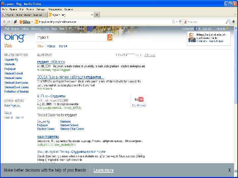
Task: Open the летняя работа для студентов result
Action: (x=70, y=77)
